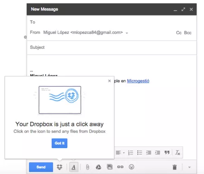Click the Dropbox icon next to Send

point(59,167)
